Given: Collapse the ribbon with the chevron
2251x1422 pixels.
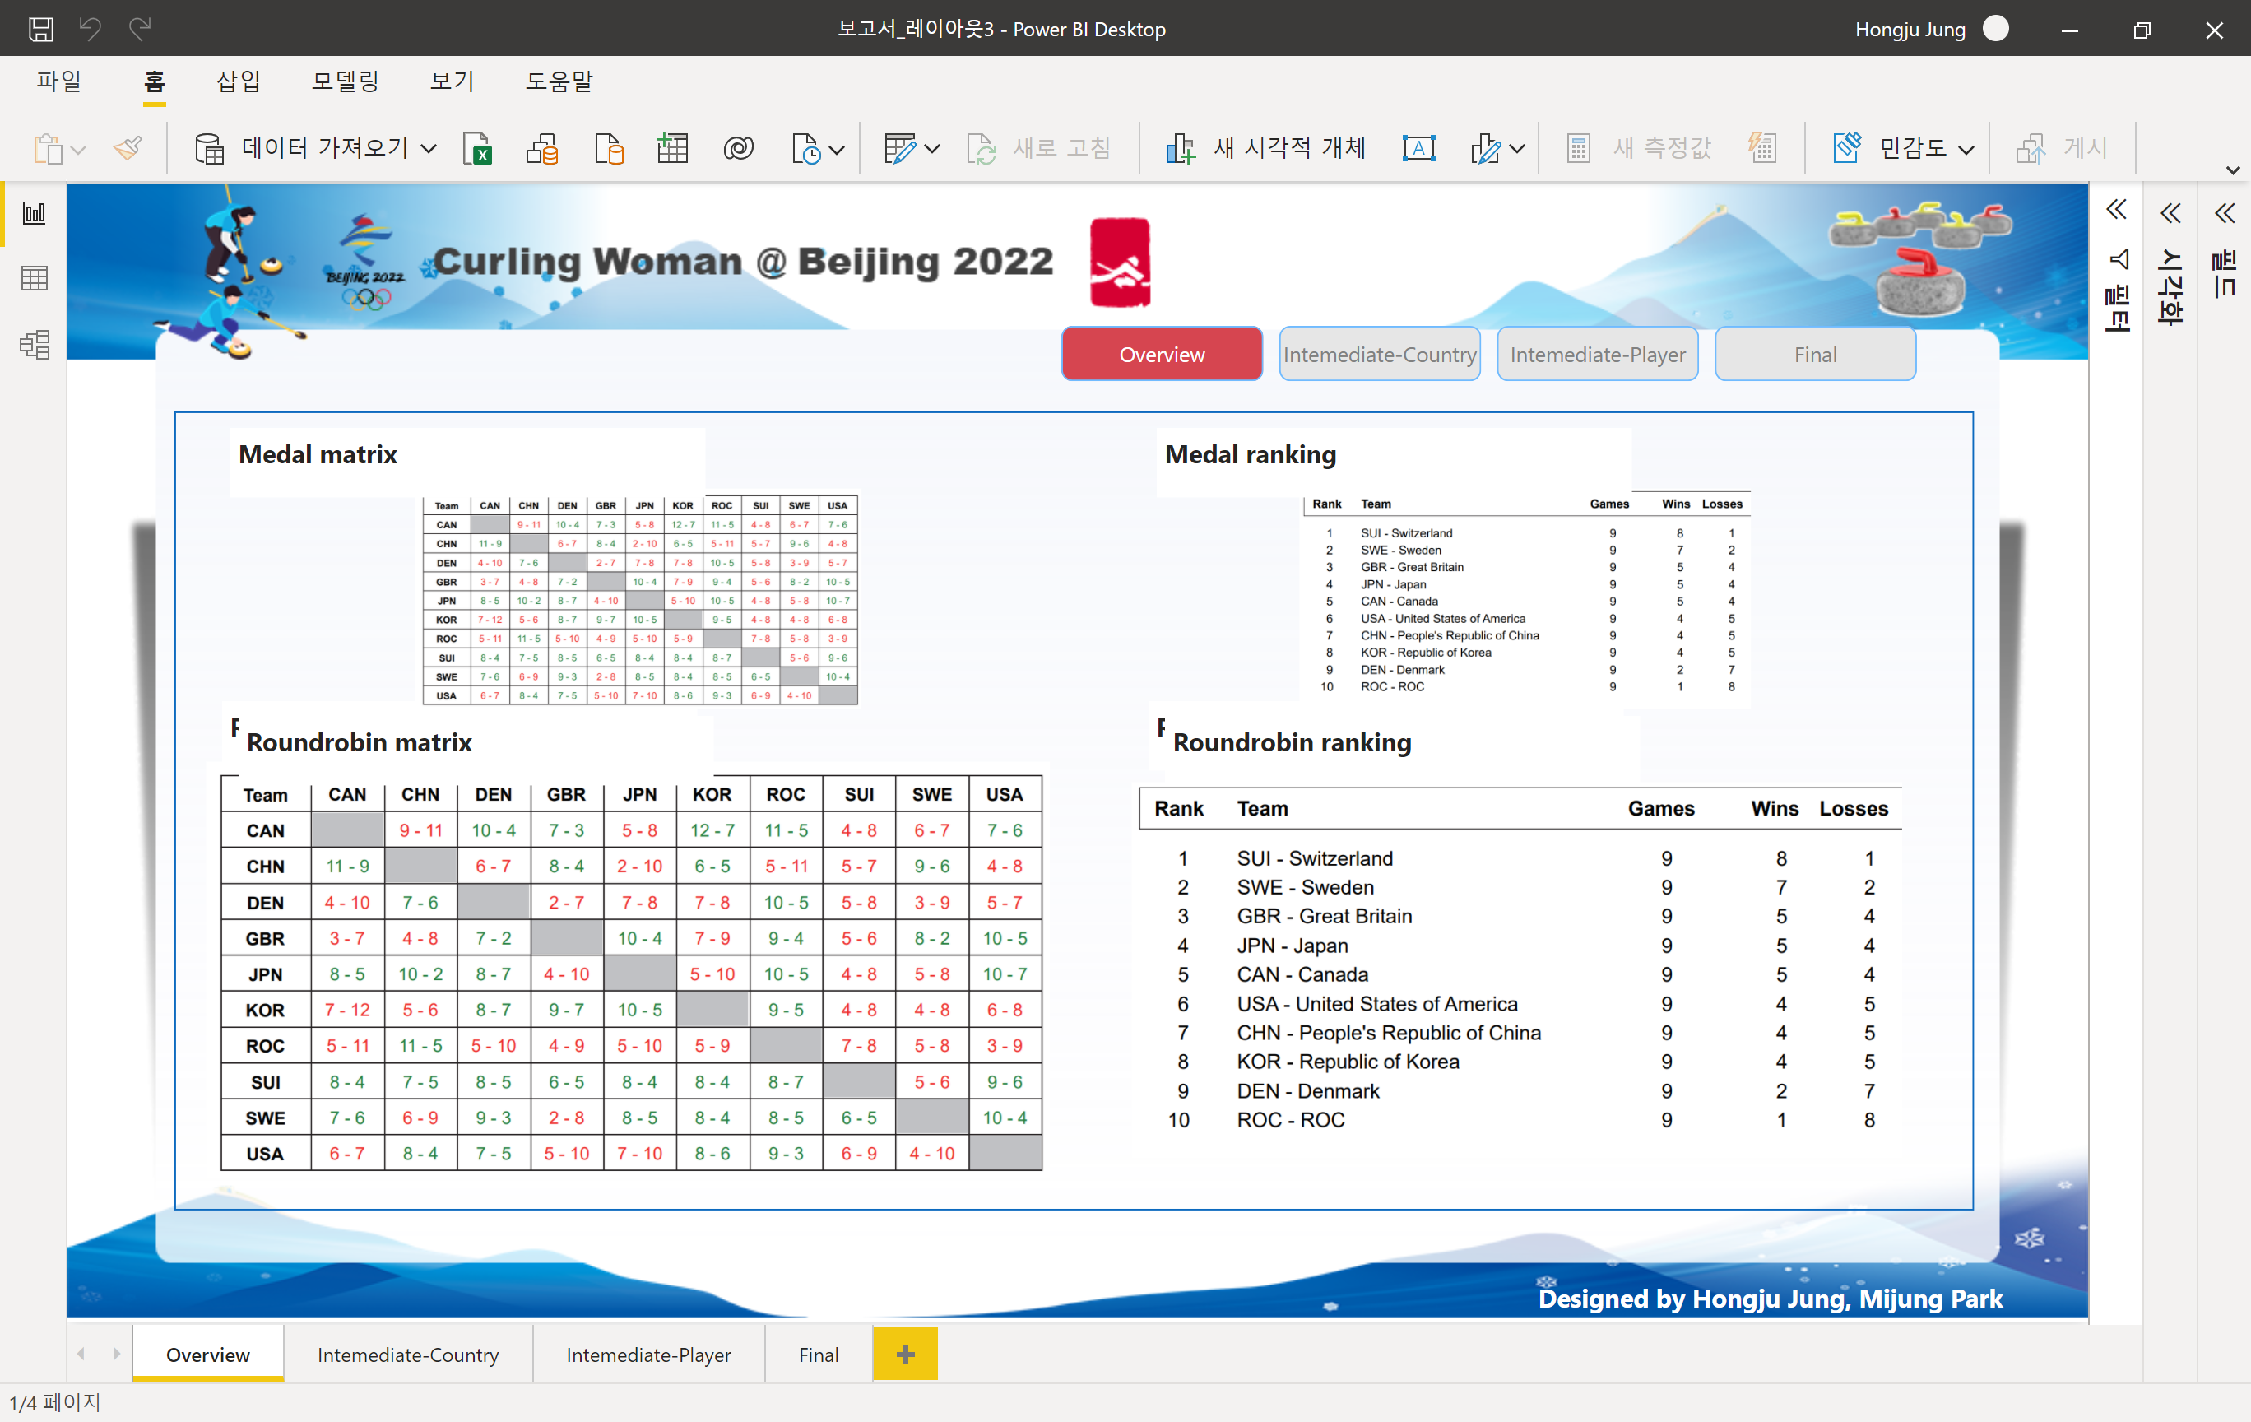Looking at the screenshot, I should coord(2232,170).
